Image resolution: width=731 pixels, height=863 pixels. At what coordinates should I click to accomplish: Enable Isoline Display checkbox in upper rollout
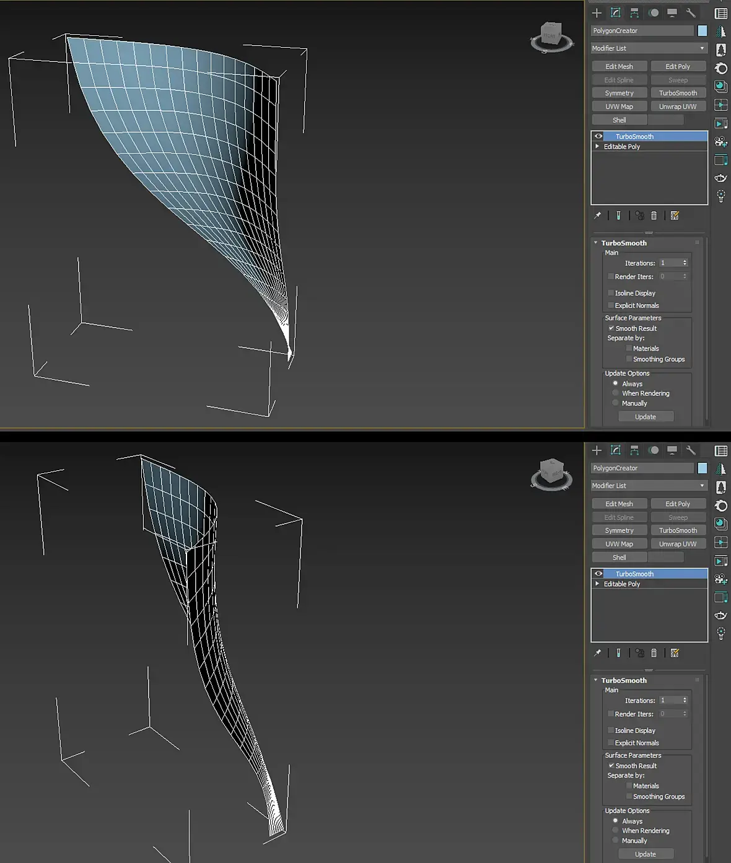click(x=611, y=293)
